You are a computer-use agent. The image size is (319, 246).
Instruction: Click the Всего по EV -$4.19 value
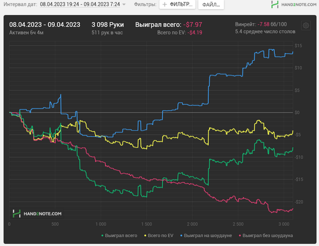click(x=195, y=33)
